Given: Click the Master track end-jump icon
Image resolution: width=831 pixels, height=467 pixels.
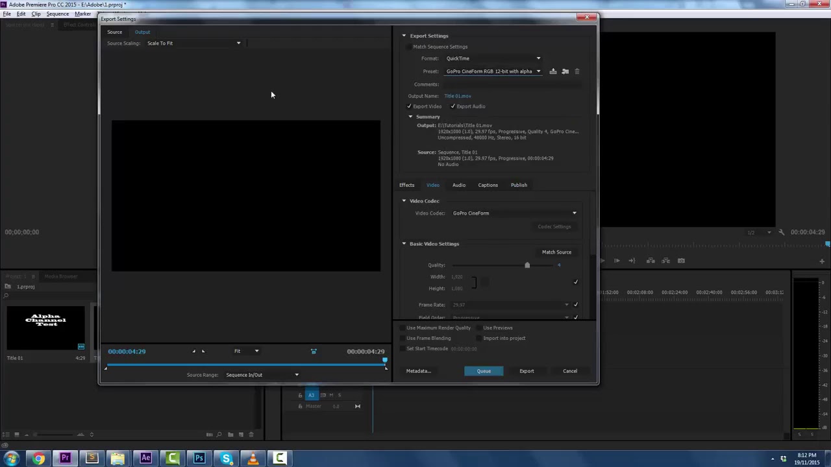Looking at the screenshot, I should coord(357,406).
